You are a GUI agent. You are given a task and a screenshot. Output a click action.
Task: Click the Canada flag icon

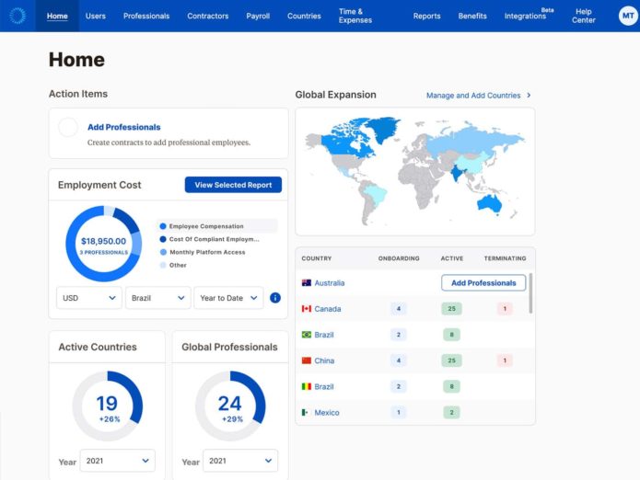tap(306, 309)
